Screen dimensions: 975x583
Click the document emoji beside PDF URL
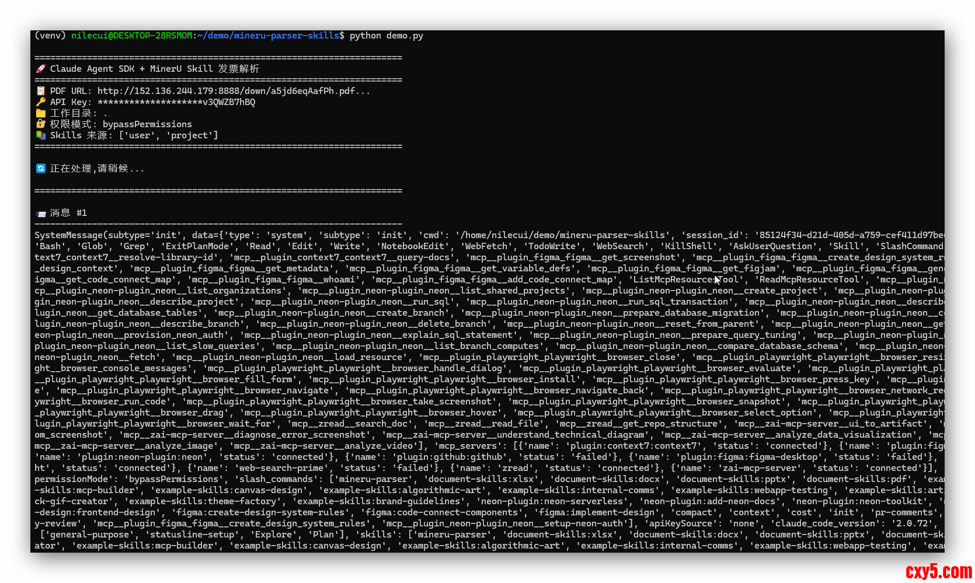click(x=40, y=91)
